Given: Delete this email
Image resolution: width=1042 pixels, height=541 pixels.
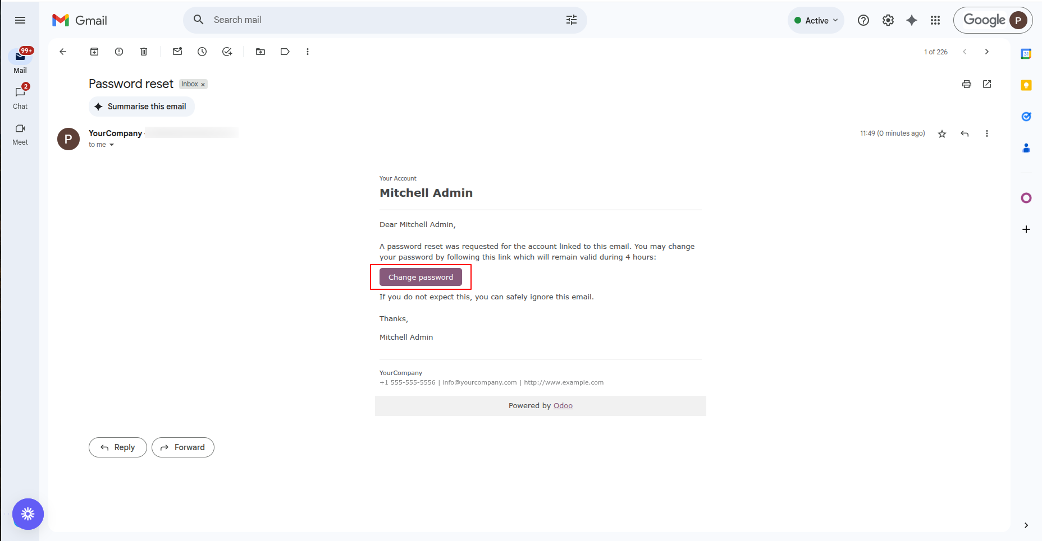Looking at the screenshot, I should (144, 52).
